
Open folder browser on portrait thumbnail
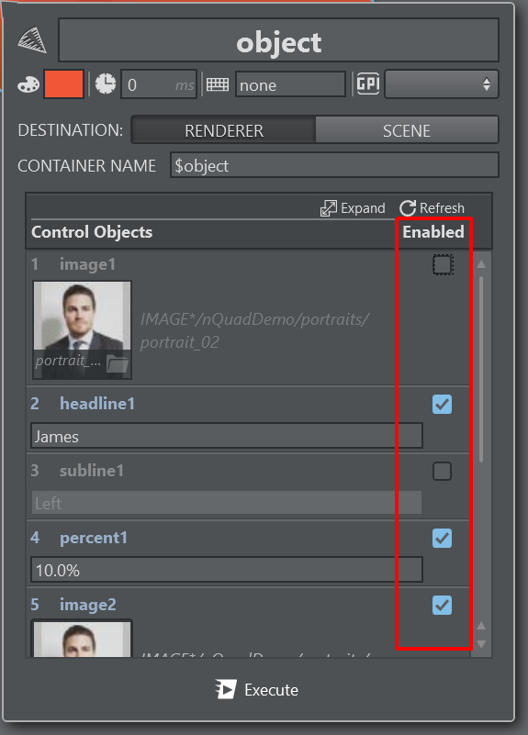118,363
